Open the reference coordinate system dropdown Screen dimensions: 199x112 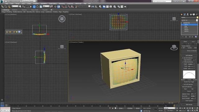pyautogui.click(x=46, y=6)
